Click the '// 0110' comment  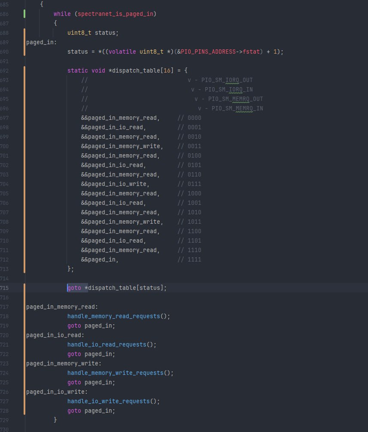tap(189, 175)
